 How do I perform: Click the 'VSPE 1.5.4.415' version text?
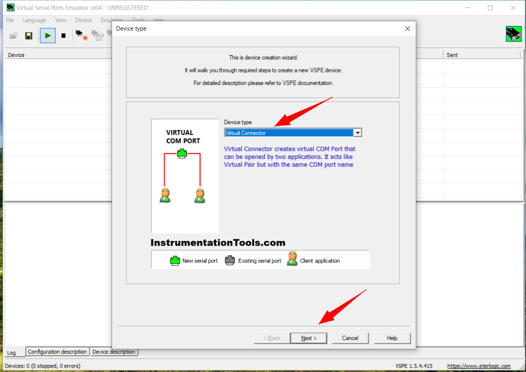pyautogui.click(x=414, y=366)
